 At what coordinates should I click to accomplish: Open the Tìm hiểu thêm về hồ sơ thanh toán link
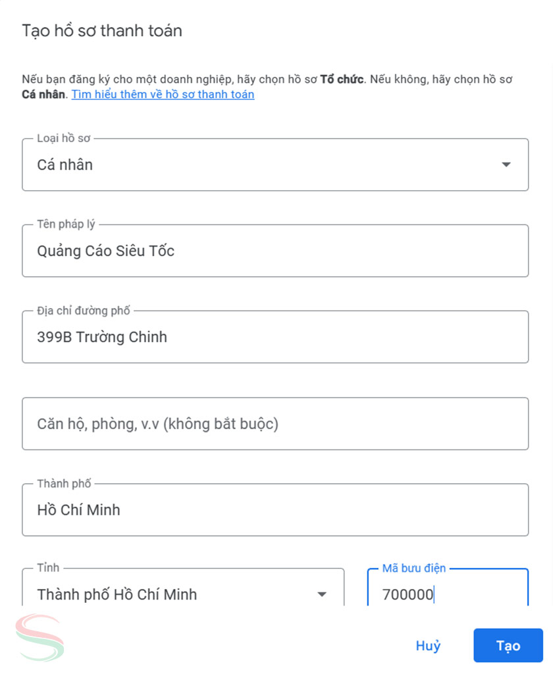pos(163,94)
